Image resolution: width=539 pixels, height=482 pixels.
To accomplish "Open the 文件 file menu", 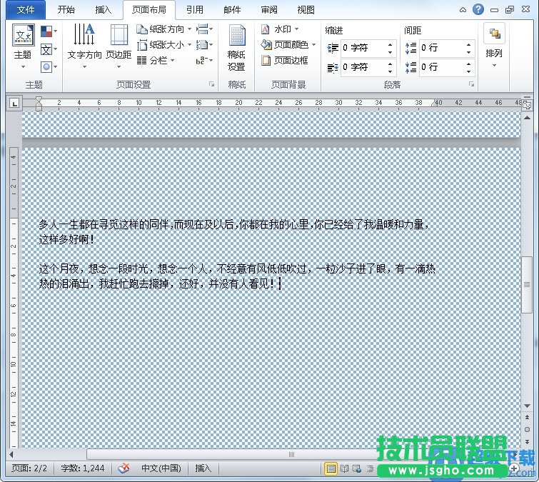I will [x=25, y=10].
